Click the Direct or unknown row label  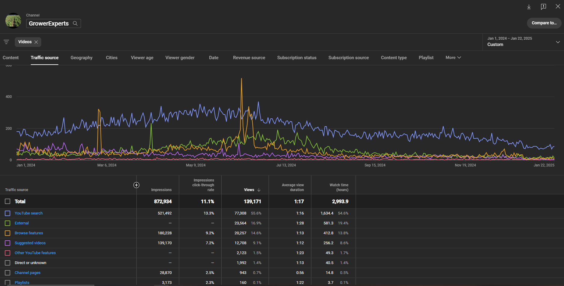[30, 263]
